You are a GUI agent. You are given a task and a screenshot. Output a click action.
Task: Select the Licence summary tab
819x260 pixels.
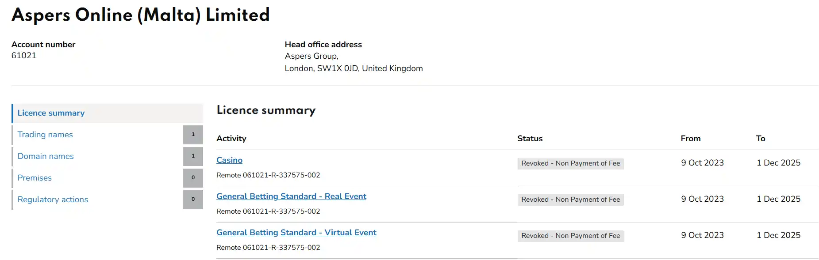tap(108, 113)
